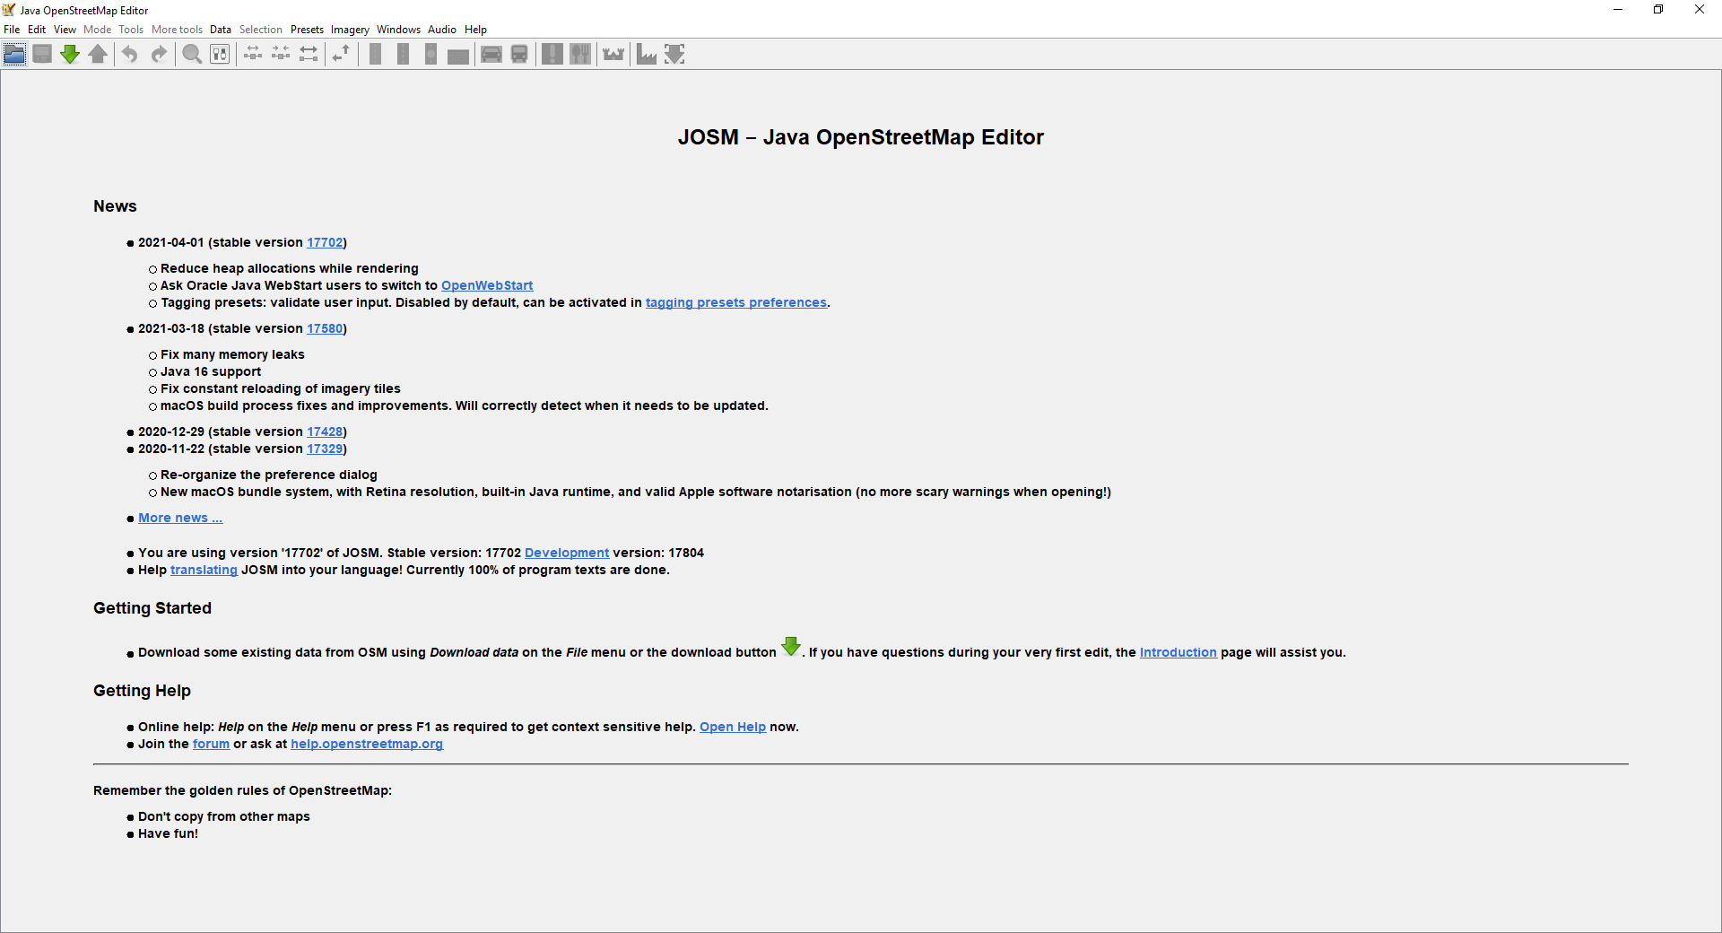Open the Help menu
1722x933 pixels.
[475, 30]
